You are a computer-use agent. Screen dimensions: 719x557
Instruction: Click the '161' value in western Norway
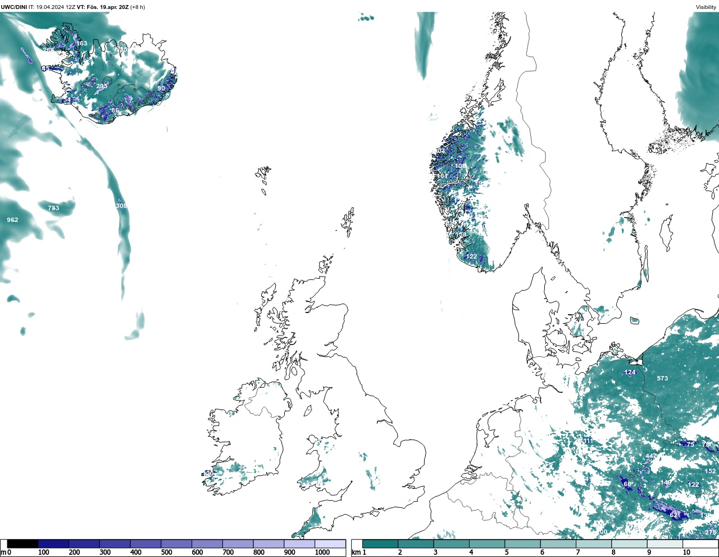pos(443,176)
